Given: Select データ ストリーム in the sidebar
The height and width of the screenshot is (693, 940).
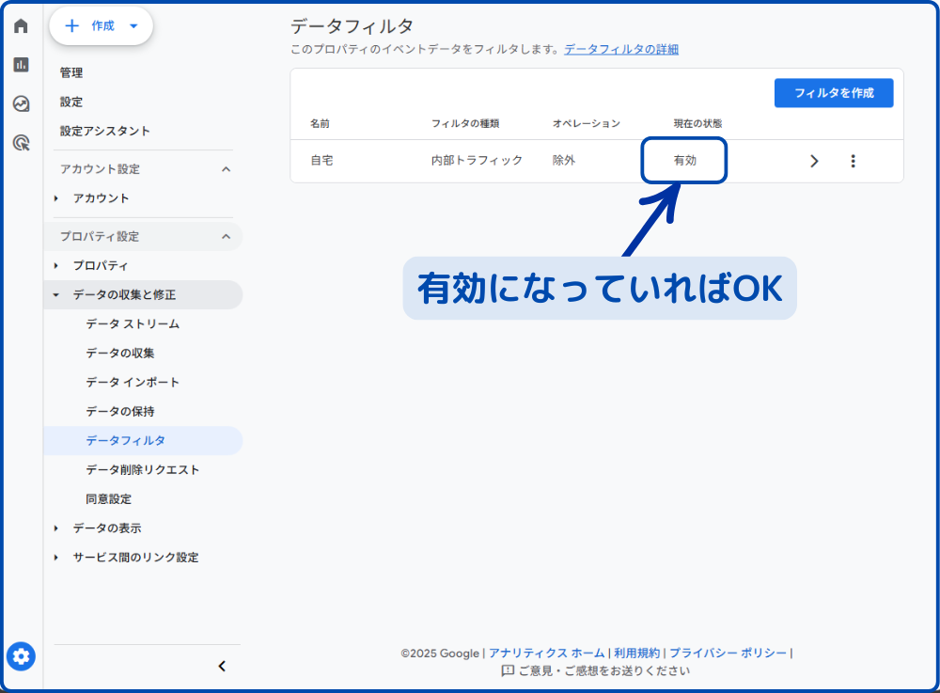Looking at the screenshot, I should pos(132,324).
